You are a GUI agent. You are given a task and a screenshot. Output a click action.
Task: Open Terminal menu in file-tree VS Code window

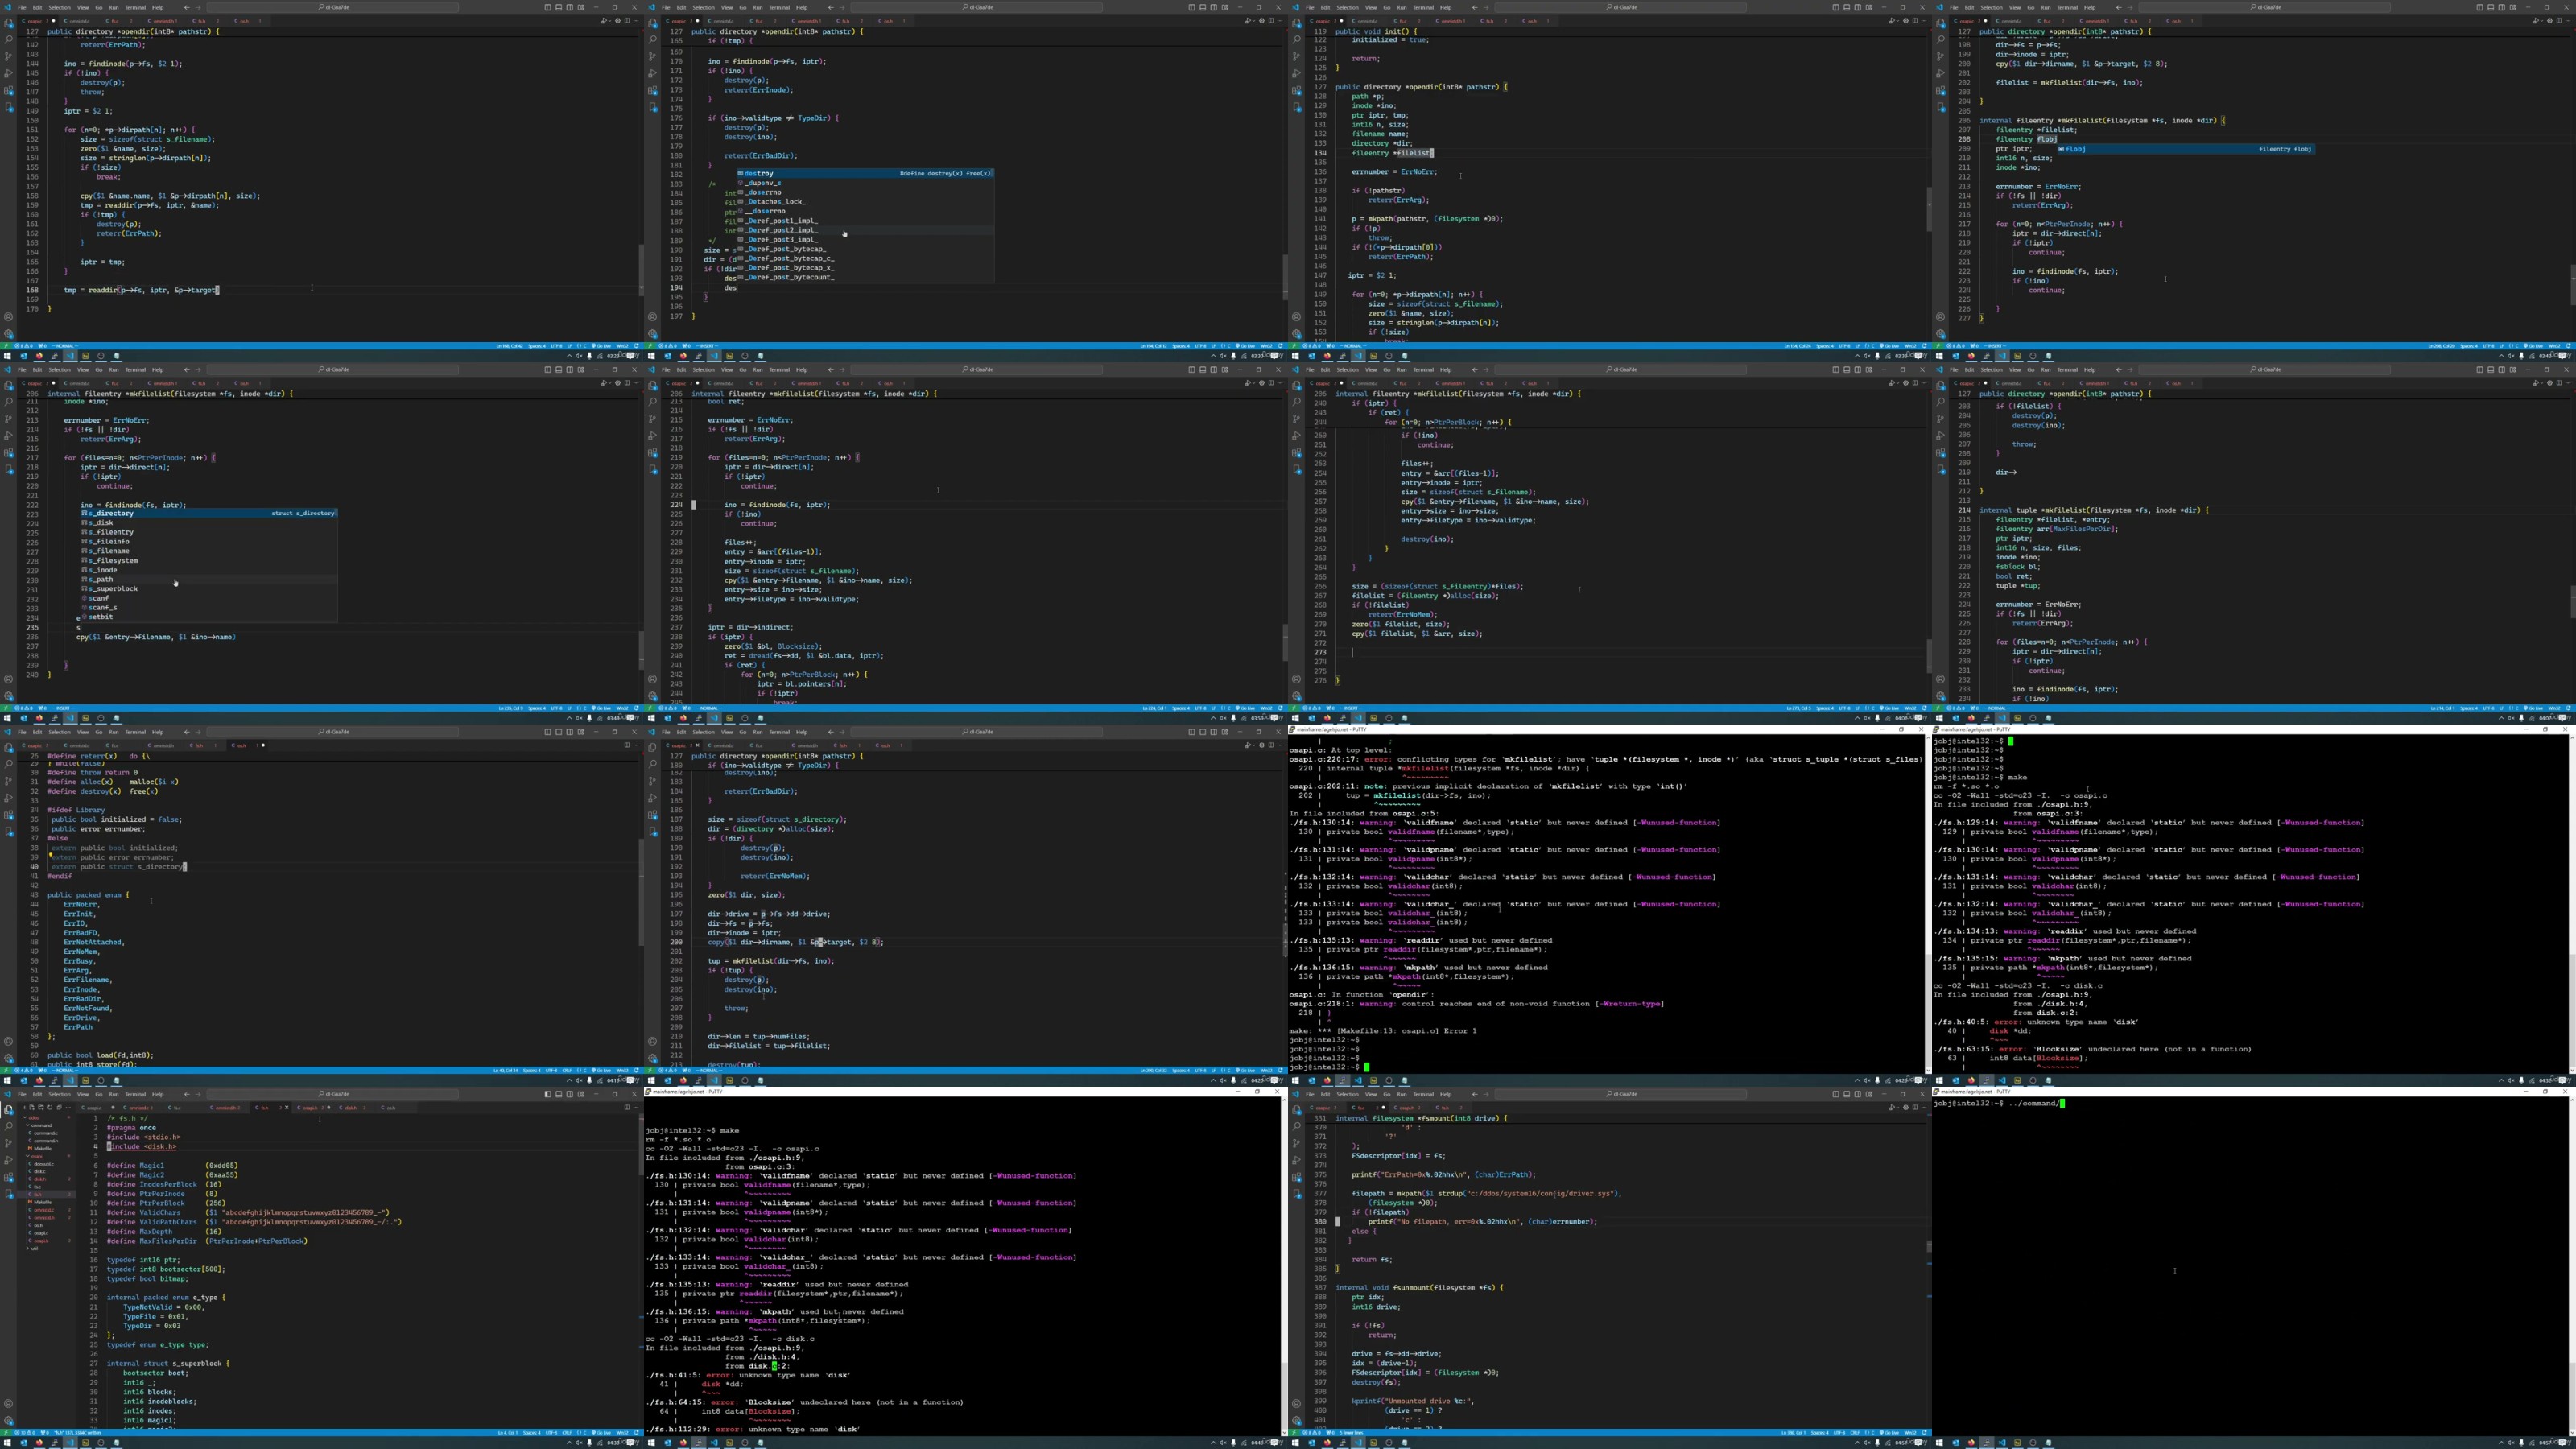[x=135, y=1094]
